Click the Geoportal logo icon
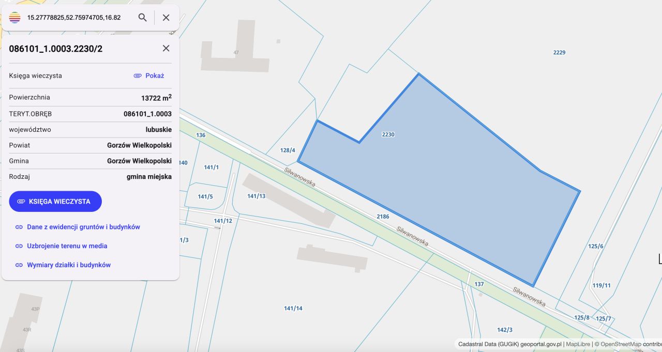The width and height of the screenshot is (662, 352). pos(15,17)
